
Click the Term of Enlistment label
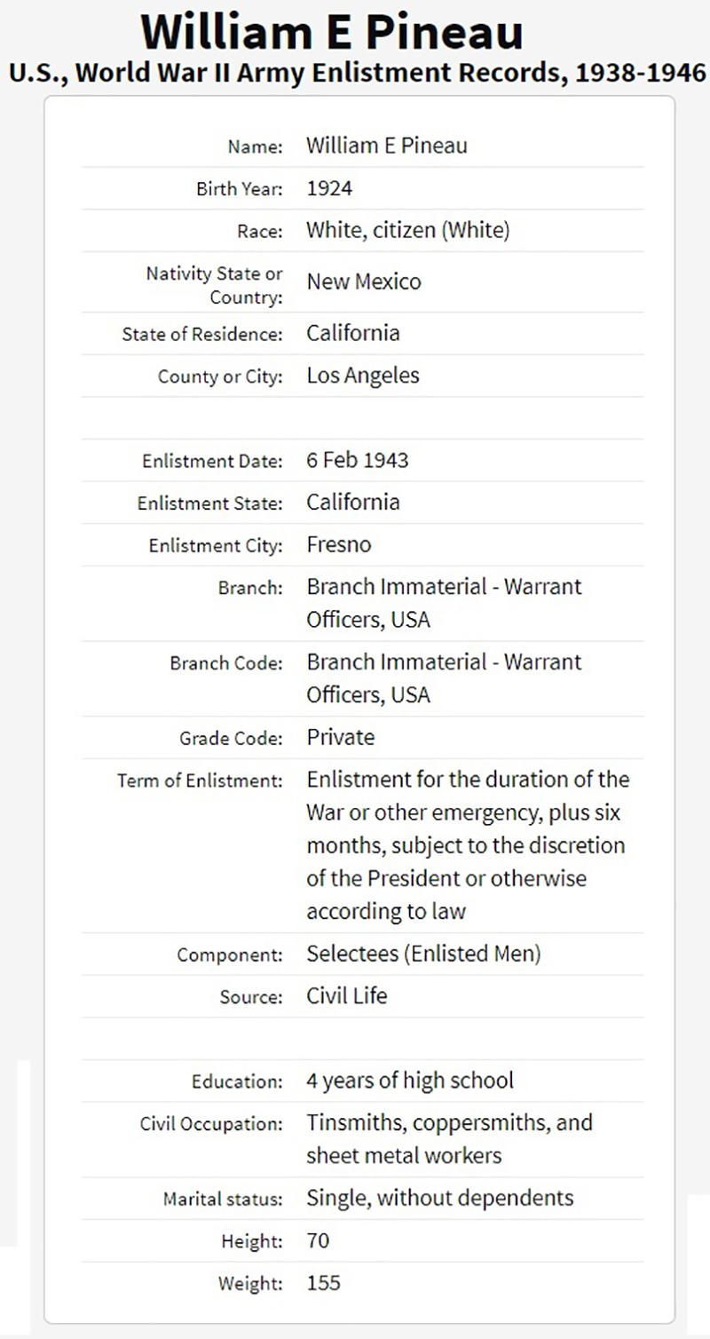coord(200,781)
